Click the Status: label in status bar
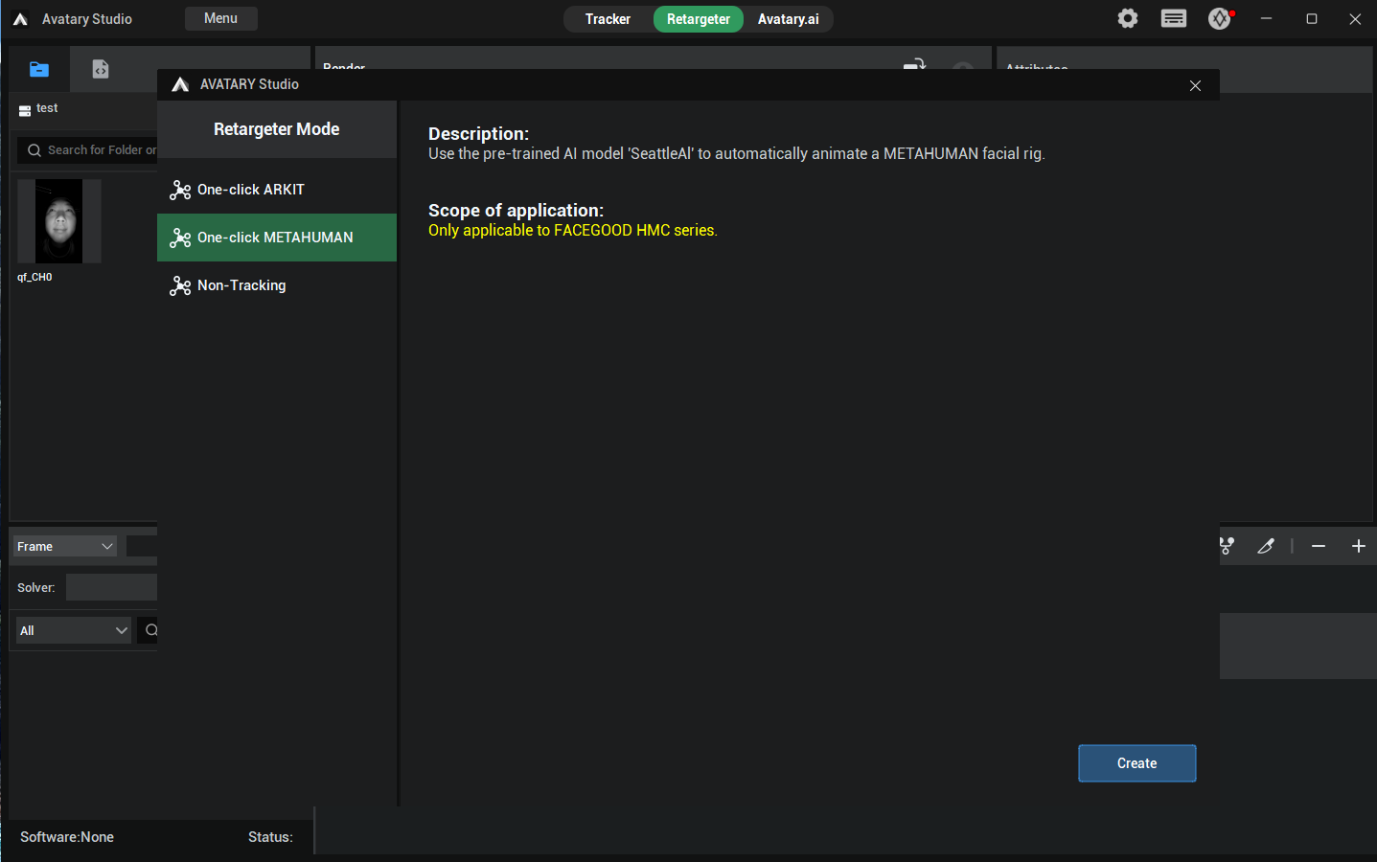The image size is (1377, 862). (270, 837)
